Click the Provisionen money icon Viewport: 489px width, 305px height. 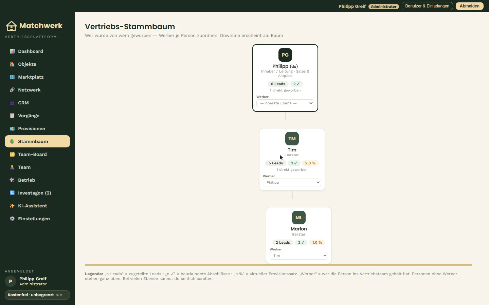point(12,128)
